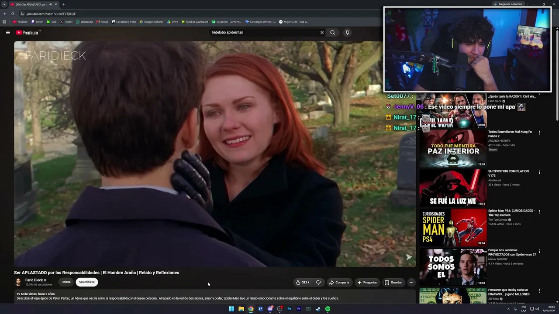The height and width of the screenshot is (314, 559).
Task: Click the address bar URL
Action: point(51,14)
